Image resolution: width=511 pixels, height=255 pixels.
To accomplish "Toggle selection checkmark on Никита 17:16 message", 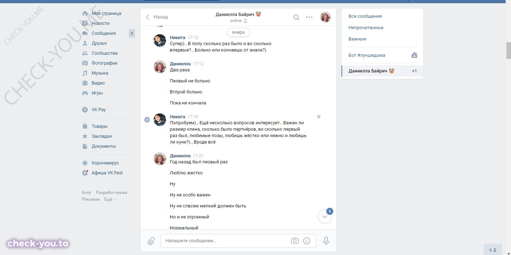I will [x=147, y=120].
